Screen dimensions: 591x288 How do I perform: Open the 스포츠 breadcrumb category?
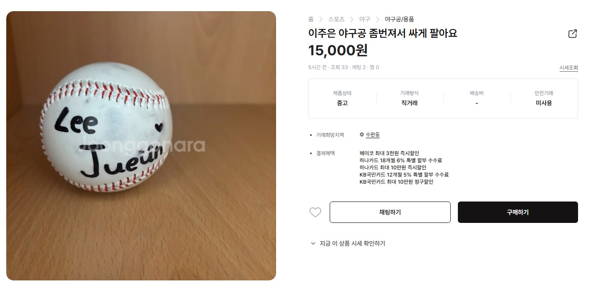(336, 19)
